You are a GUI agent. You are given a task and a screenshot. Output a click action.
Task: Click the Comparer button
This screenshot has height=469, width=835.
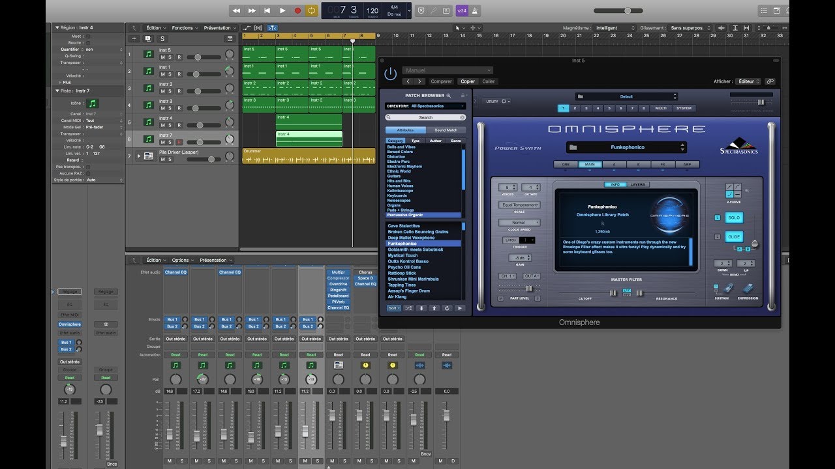tap(442, 81)
